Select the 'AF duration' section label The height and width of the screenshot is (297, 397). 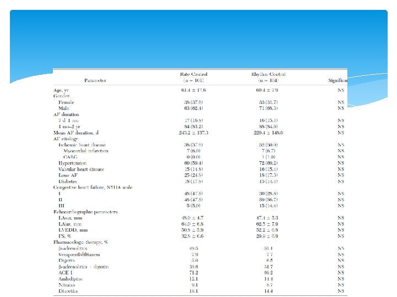coord(66,114)
